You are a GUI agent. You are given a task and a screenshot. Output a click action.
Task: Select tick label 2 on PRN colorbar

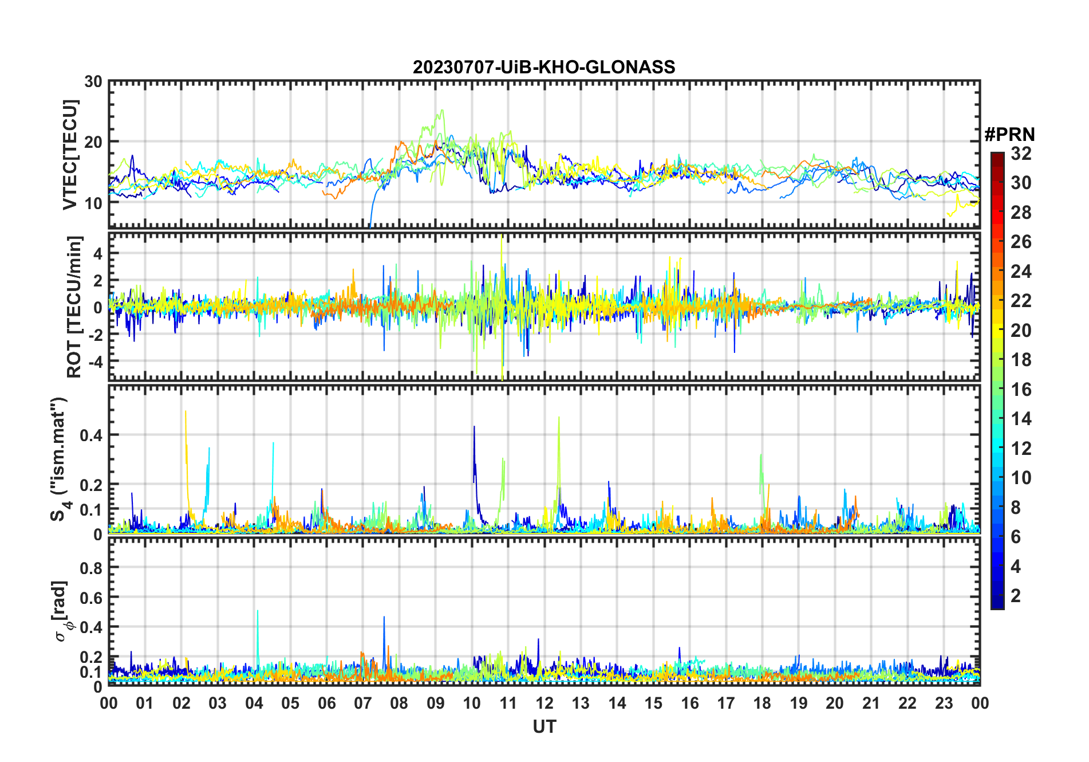click(x=1016, y=596)
